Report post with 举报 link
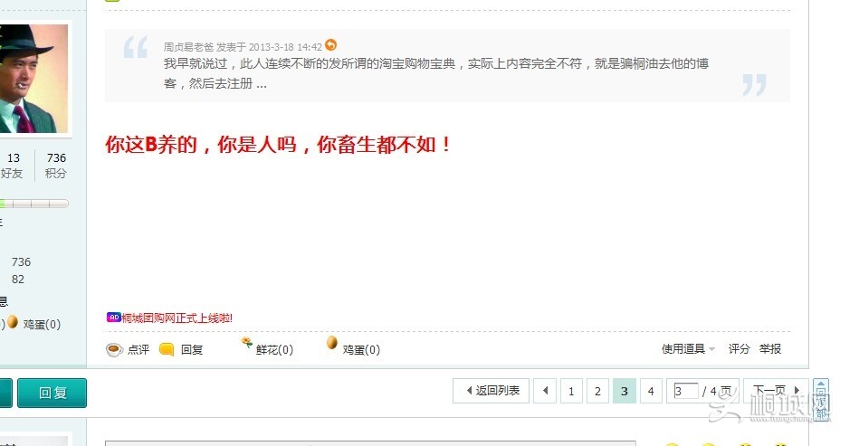The height and width of the screenshot is (446, 859). (769, 349)
